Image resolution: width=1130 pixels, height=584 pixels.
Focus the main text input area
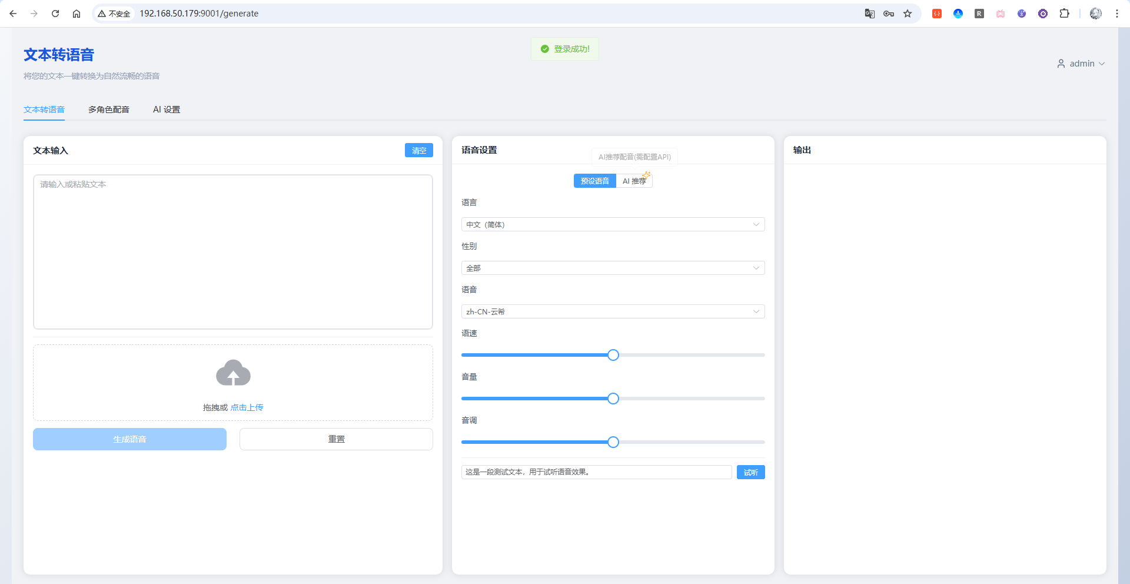coord(233,252)
